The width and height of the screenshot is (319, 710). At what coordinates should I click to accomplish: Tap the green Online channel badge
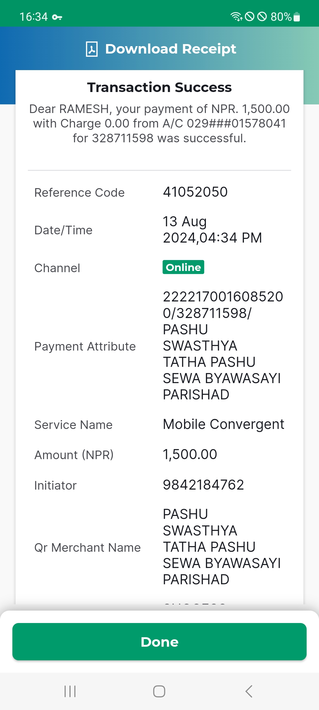pos(183,267)
